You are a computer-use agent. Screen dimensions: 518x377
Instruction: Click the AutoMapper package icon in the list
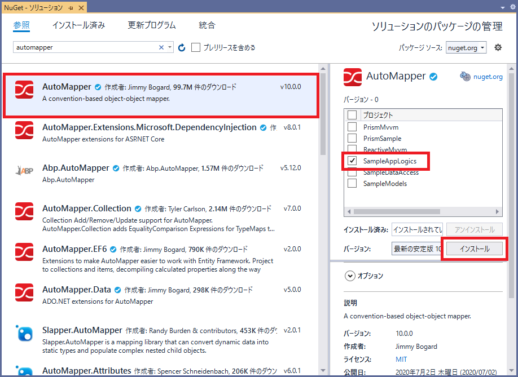pos(24,90)
